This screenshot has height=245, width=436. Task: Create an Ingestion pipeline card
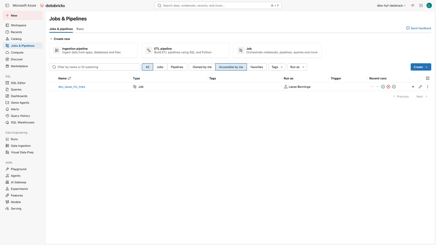pyautogui.click(x=93, y=50)
